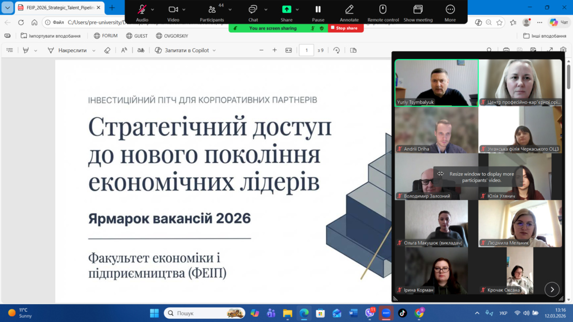
Task: Open the Participants panel
Action: 212,10
